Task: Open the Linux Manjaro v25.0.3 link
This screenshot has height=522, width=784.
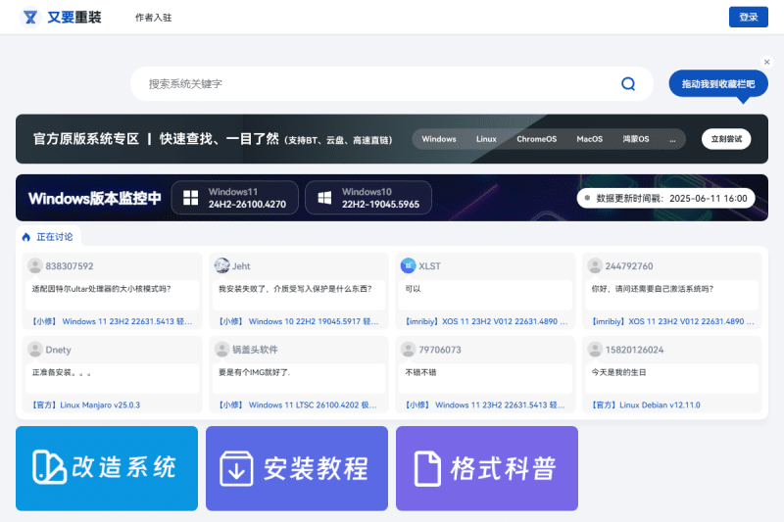Action: [x=85, y=404]
